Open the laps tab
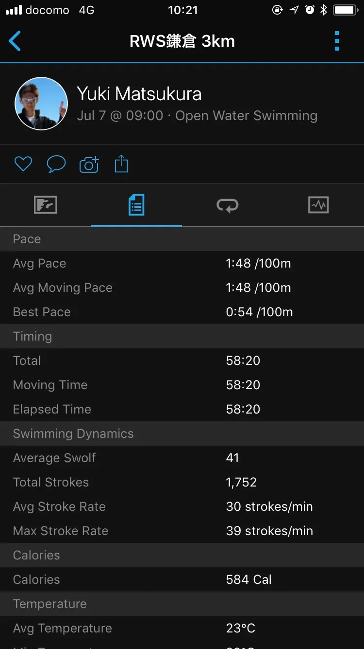 click(x=227, y=205)
